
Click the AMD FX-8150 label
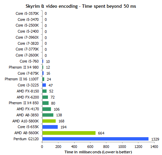(x=28, y=91)
